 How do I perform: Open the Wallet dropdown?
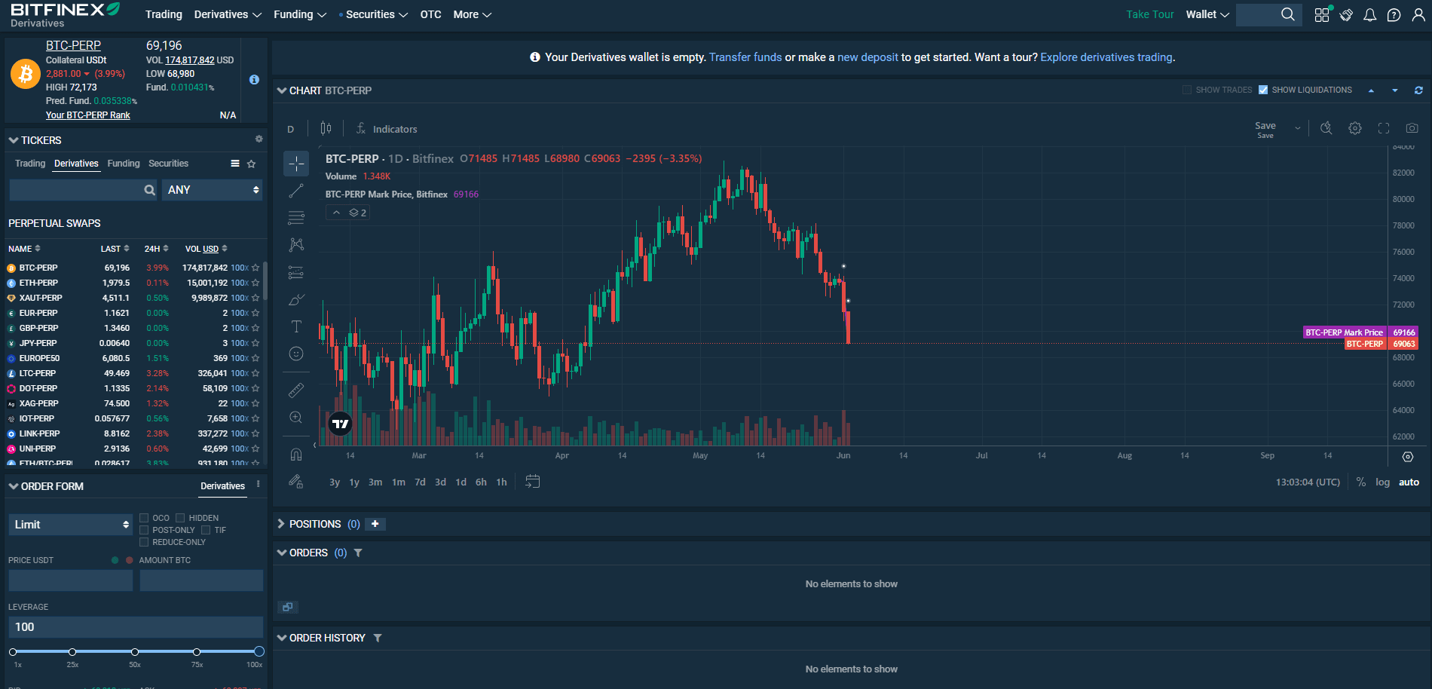point(1207,14)
